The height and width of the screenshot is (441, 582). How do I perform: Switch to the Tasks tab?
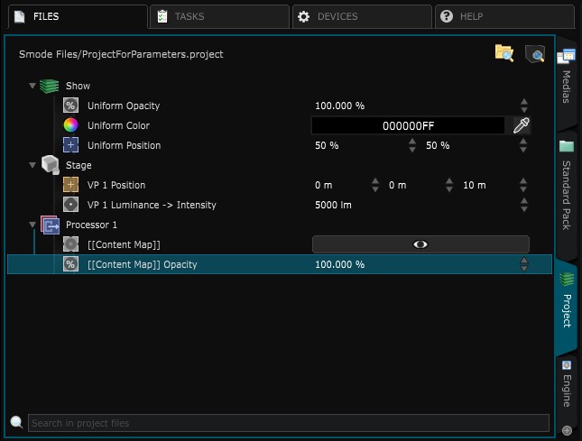point(218,16)
